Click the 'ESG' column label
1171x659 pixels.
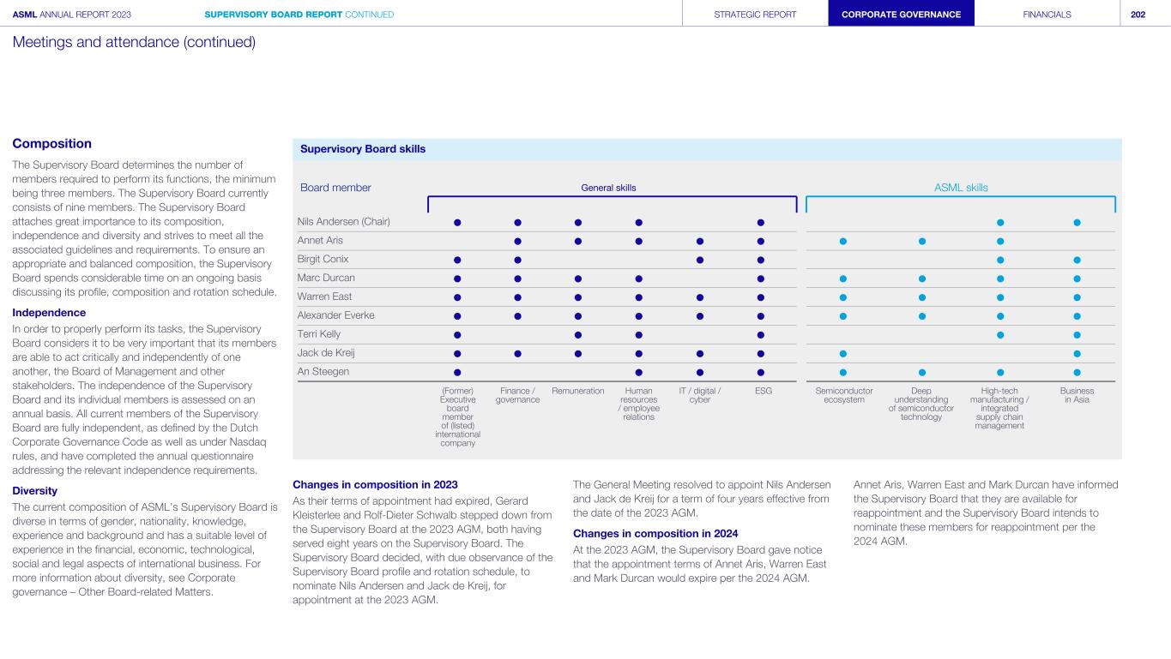tap(762, 391)
